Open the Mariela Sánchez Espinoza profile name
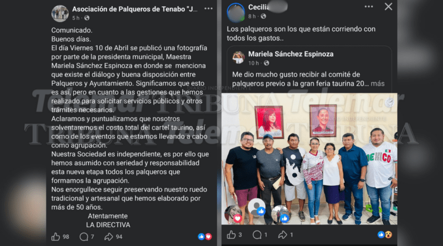The width and height of the screenshot is (443, 246). (291, 54)
